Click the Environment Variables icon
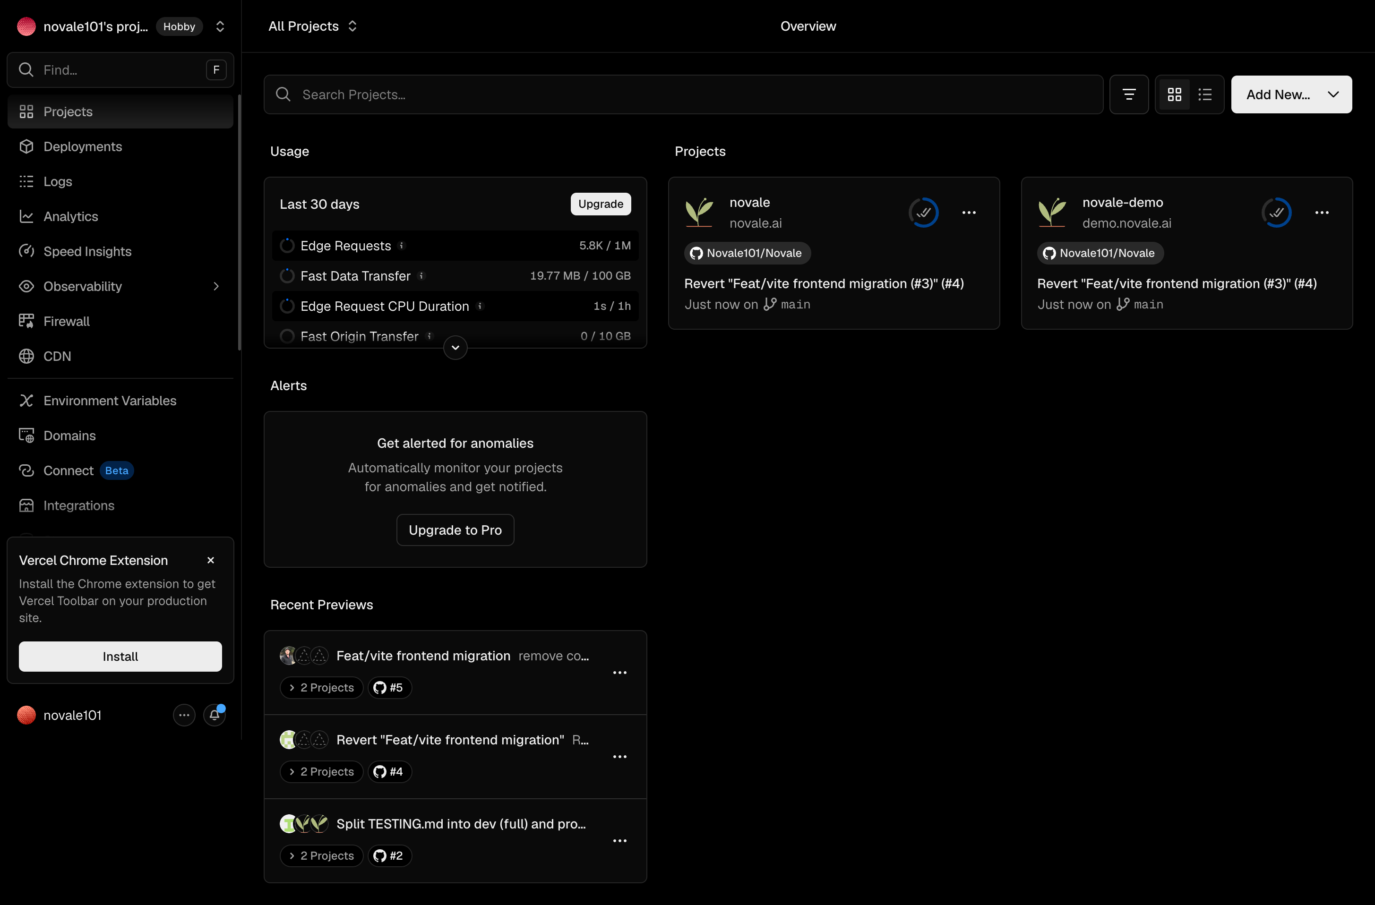 tap(26, 400)
